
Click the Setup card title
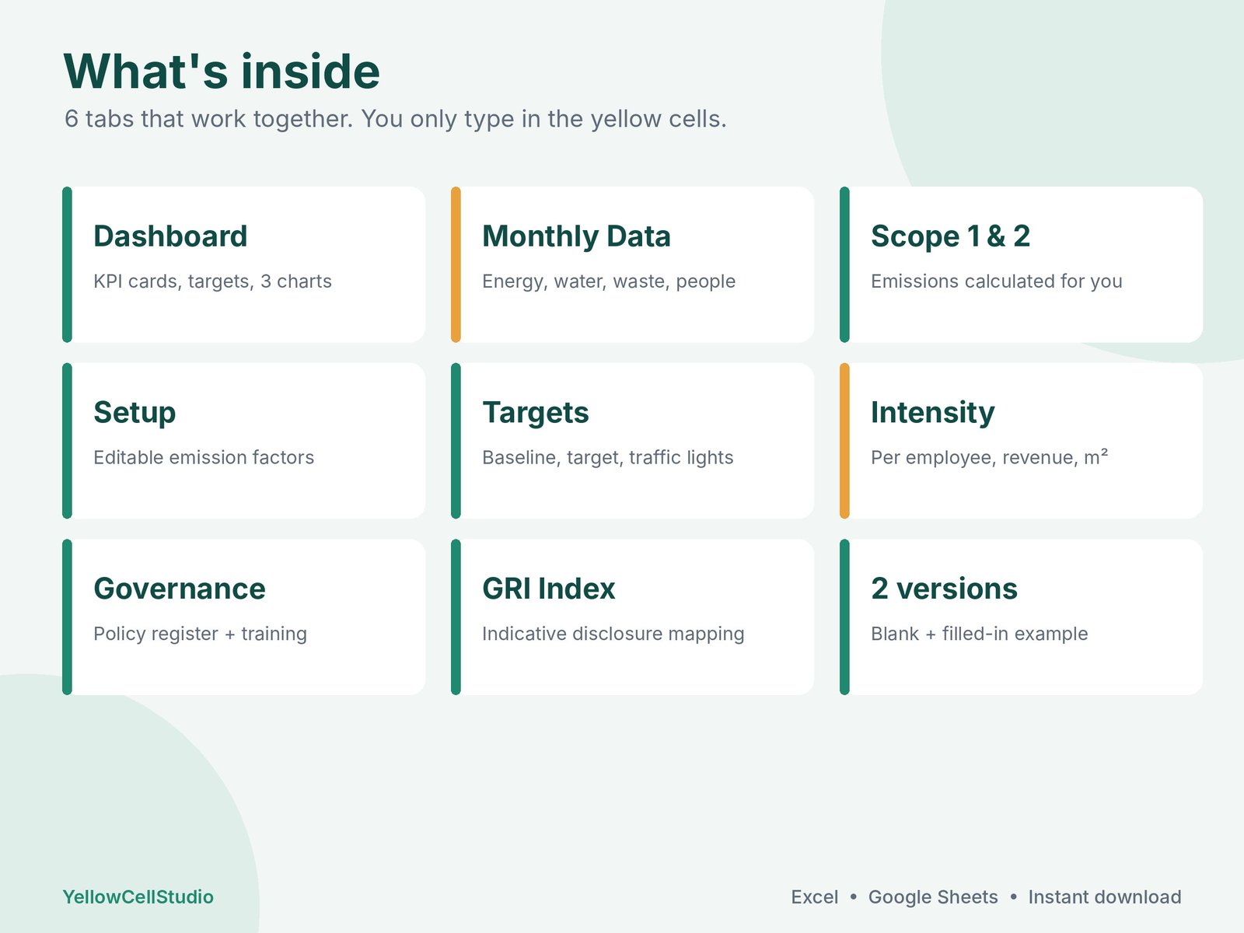click(x=135, y=413)
